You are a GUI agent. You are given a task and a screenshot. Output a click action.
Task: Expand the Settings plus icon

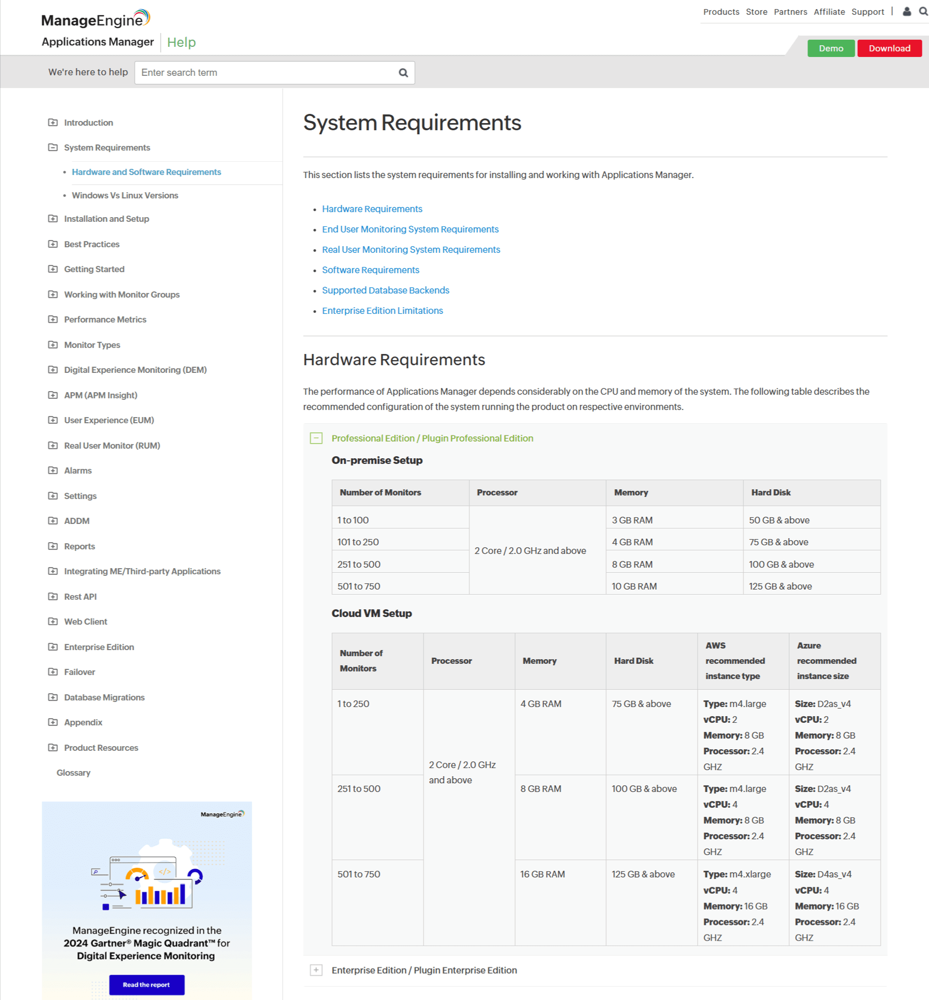pyautogui.click(x=53, y=496)
